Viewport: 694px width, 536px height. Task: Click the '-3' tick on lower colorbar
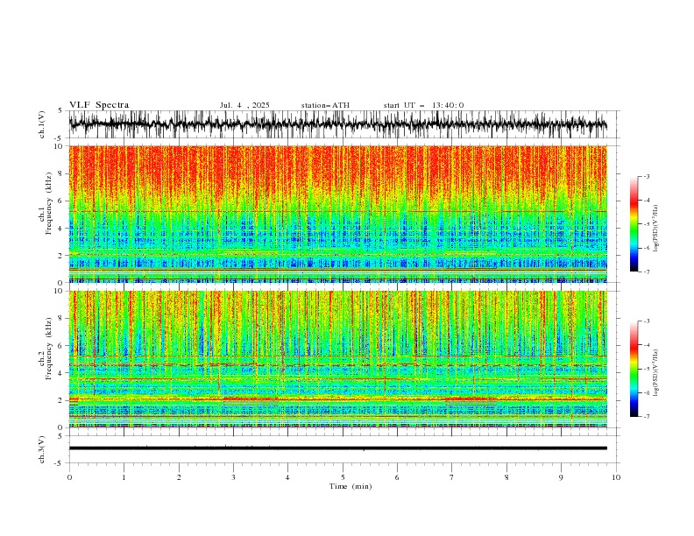coord(647,321)
